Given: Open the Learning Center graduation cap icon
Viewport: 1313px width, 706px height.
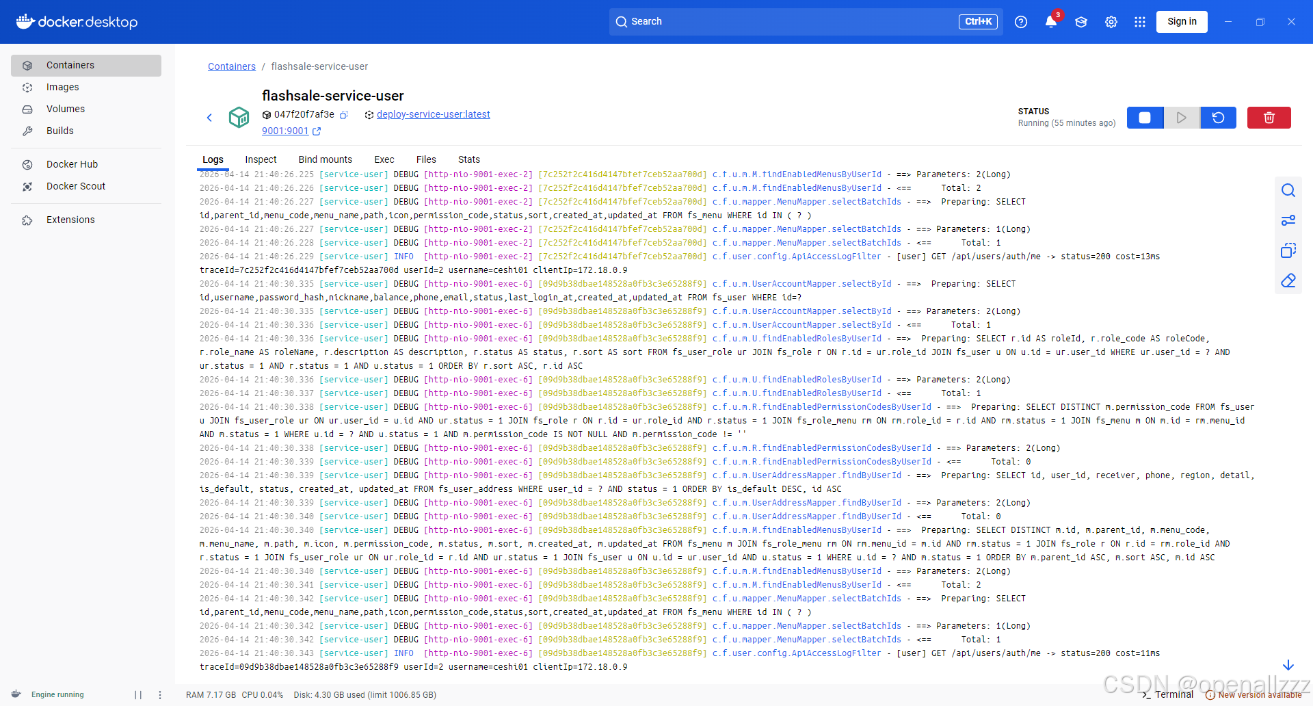Looking at the screenshot, I should click(1081, 22).
